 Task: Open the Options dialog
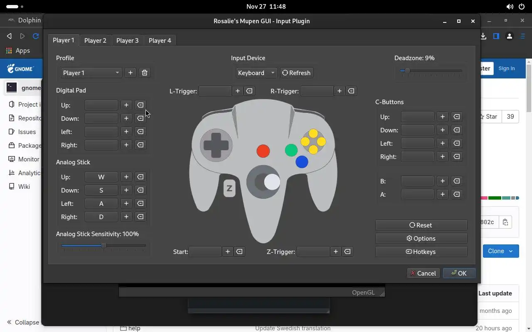pos(421,238)
